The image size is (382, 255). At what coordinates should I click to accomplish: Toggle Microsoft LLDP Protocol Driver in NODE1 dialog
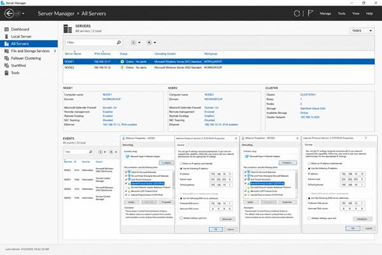click(x=126, y=191)
